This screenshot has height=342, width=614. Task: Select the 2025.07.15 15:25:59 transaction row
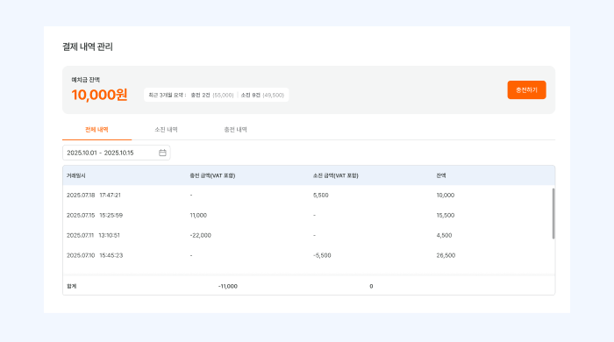point(307,215)
